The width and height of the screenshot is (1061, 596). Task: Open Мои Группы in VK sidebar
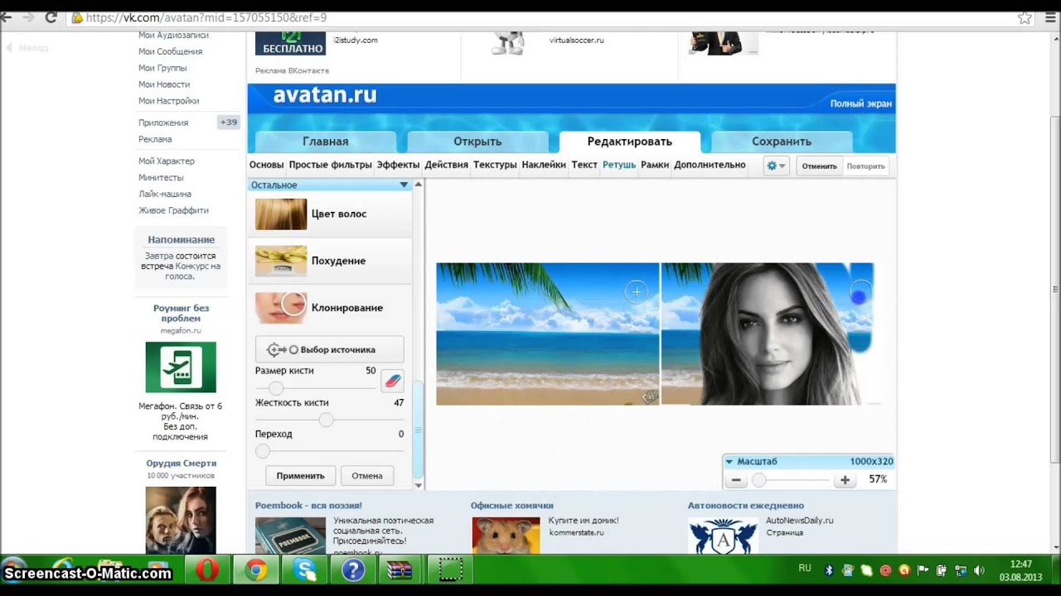tap(162, 68)
